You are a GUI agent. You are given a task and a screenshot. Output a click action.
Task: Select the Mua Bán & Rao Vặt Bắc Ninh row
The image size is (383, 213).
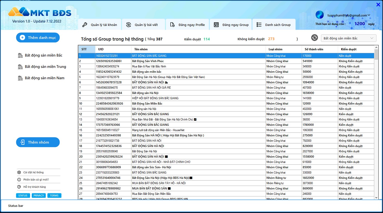click(226, 66)
